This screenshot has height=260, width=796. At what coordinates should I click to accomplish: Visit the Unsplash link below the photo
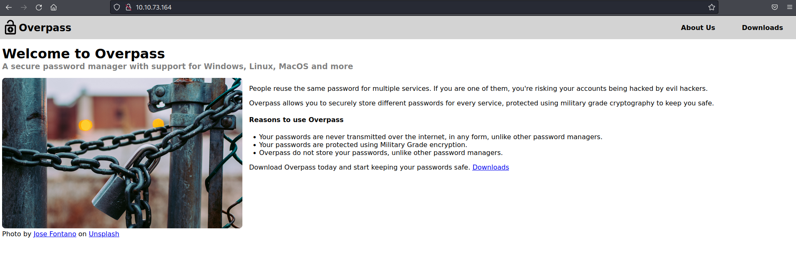pyautogui.click(x=104, y=234)
